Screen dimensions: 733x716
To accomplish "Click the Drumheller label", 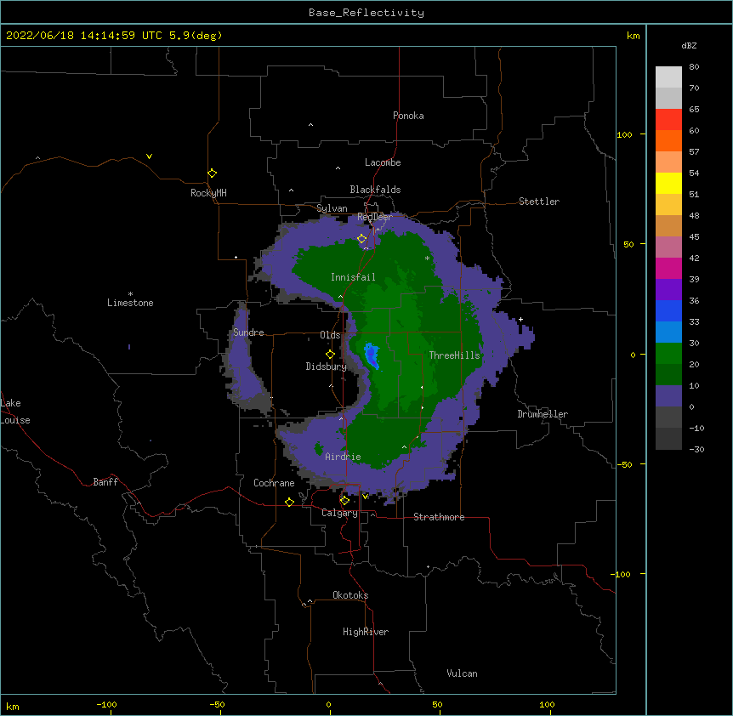I will [543, 414].
